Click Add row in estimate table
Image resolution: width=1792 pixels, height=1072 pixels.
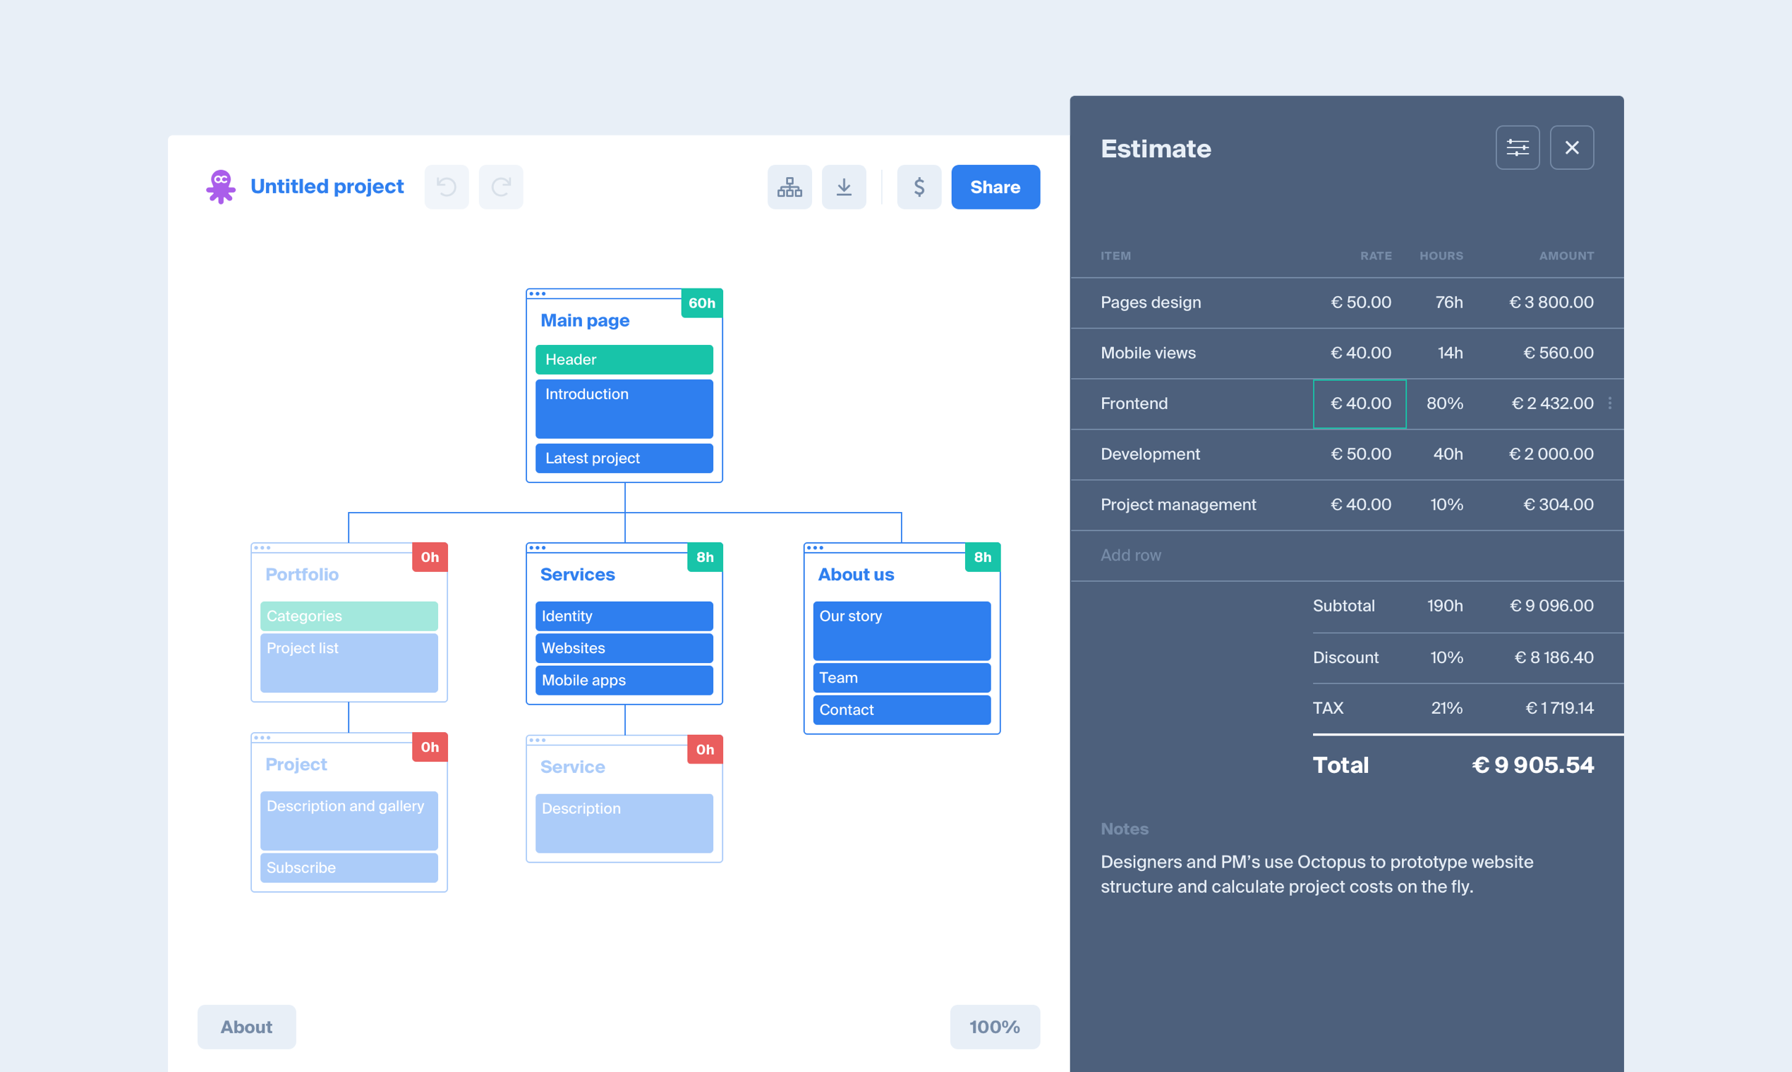tap(1130, 556)
